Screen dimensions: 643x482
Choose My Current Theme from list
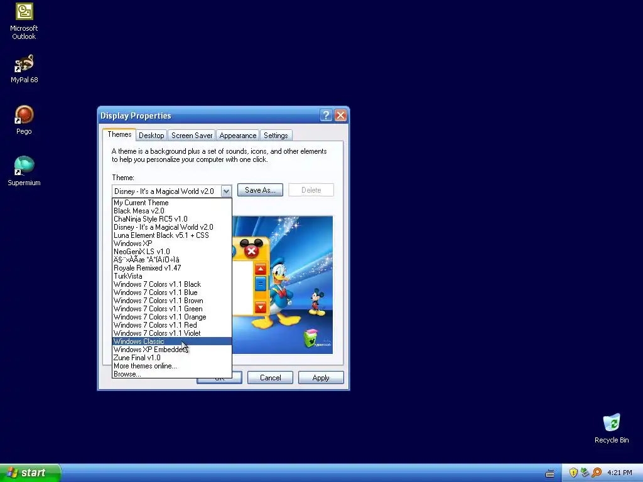point(172,203)
